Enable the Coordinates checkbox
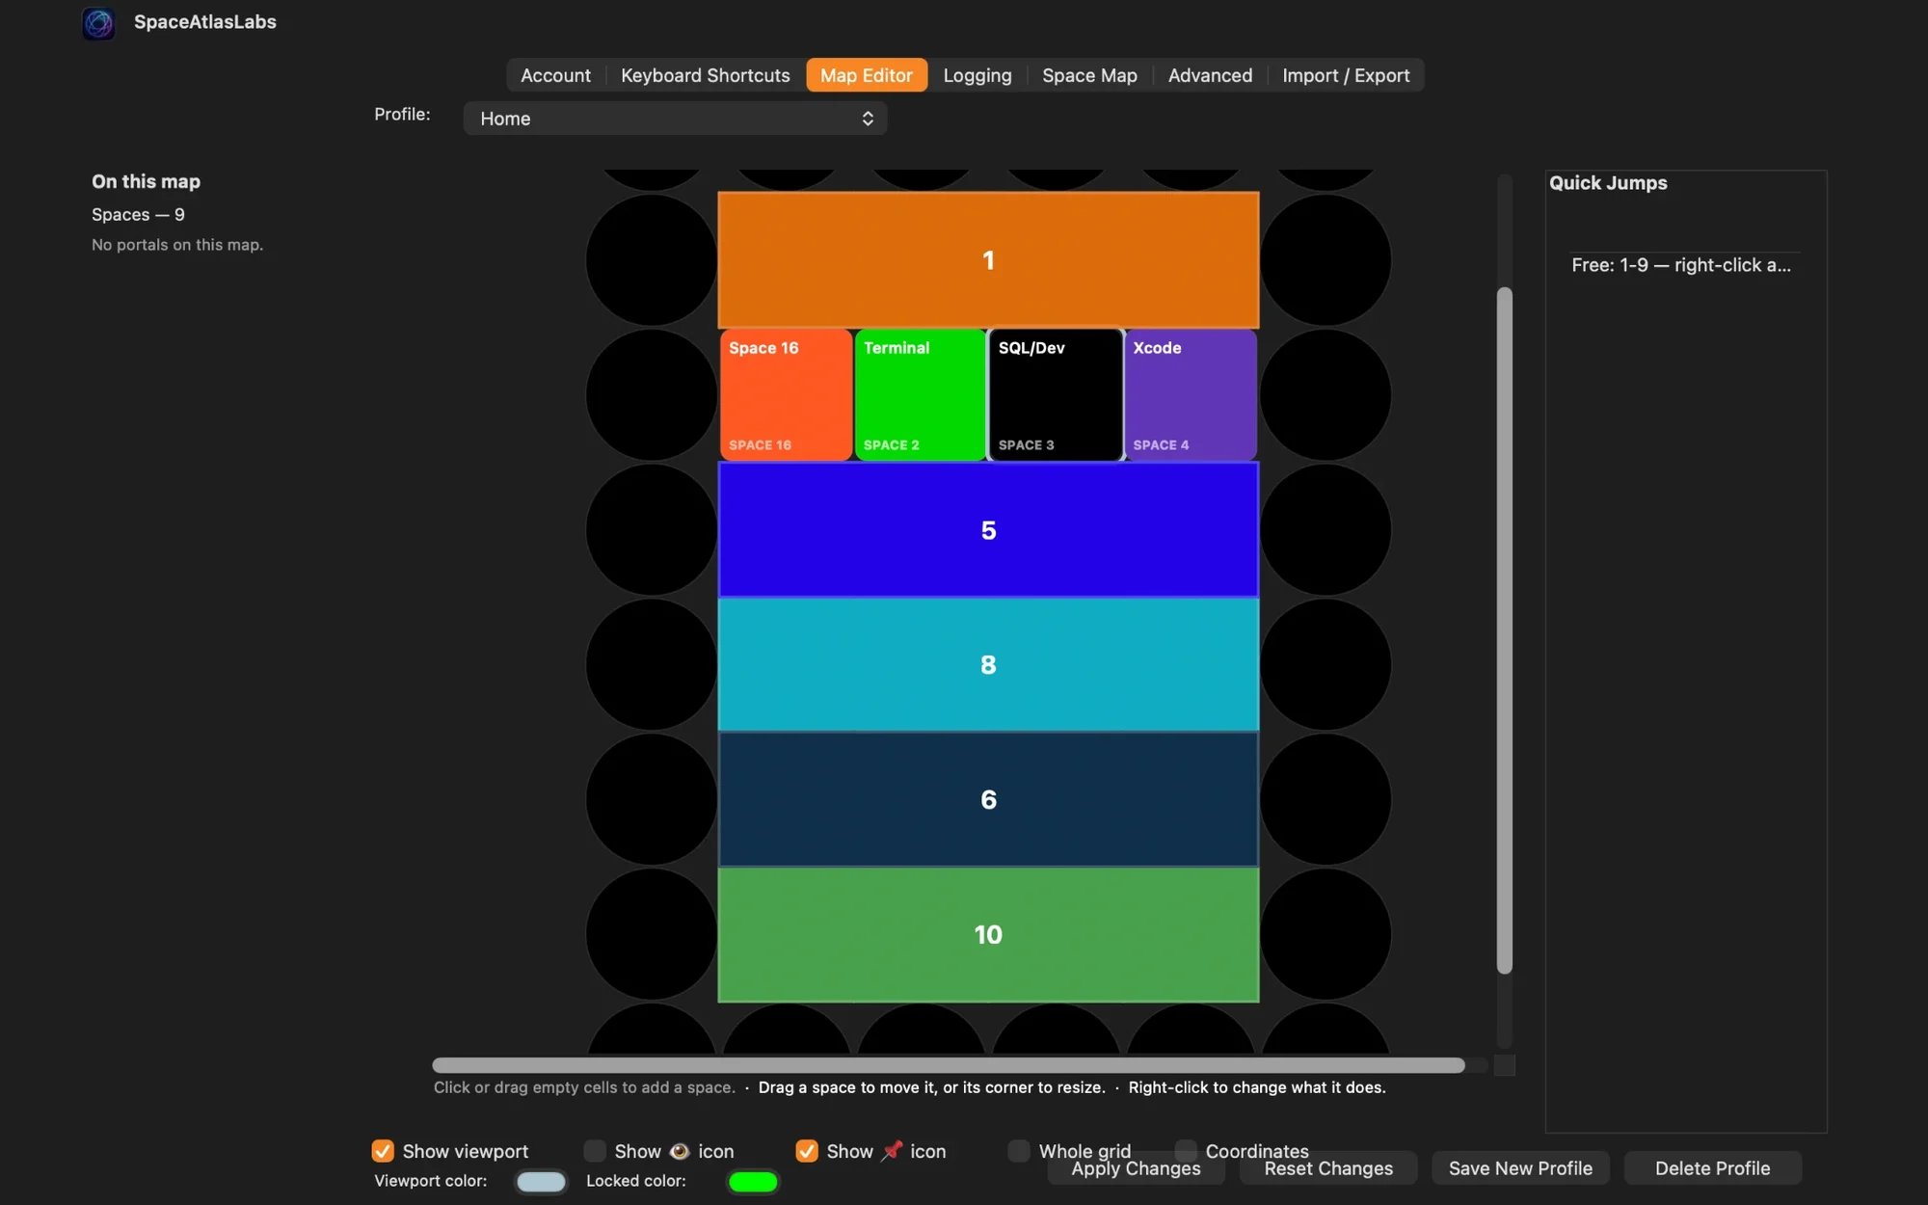1928x1205 pixels. (x=1186, y=1151)
